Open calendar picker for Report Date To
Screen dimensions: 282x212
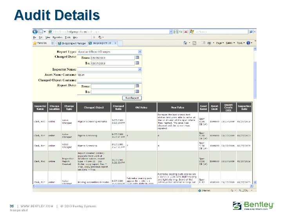coord(137,91)
